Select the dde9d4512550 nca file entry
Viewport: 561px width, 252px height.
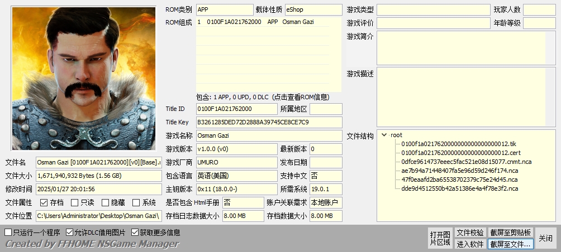point(459,188)
